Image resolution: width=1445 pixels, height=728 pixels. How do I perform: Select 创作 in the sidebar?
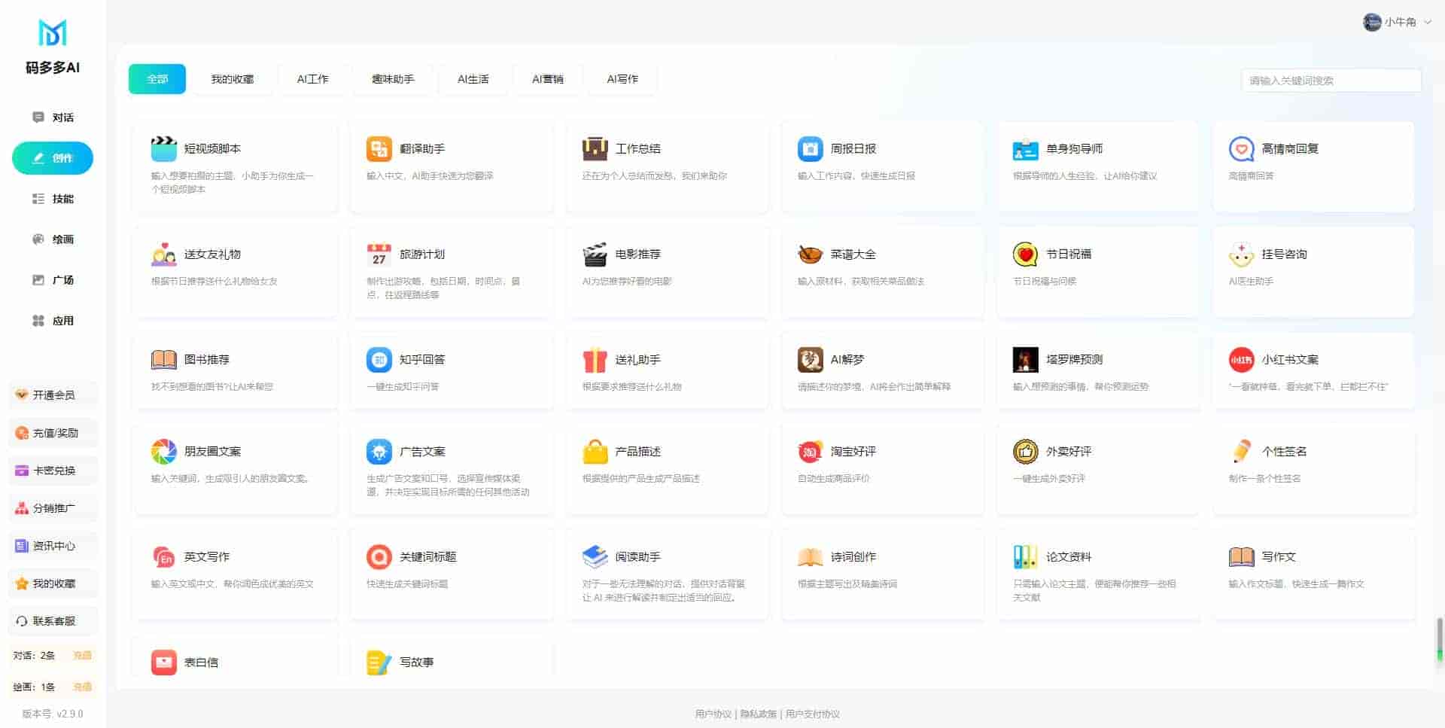click(53, 158)
